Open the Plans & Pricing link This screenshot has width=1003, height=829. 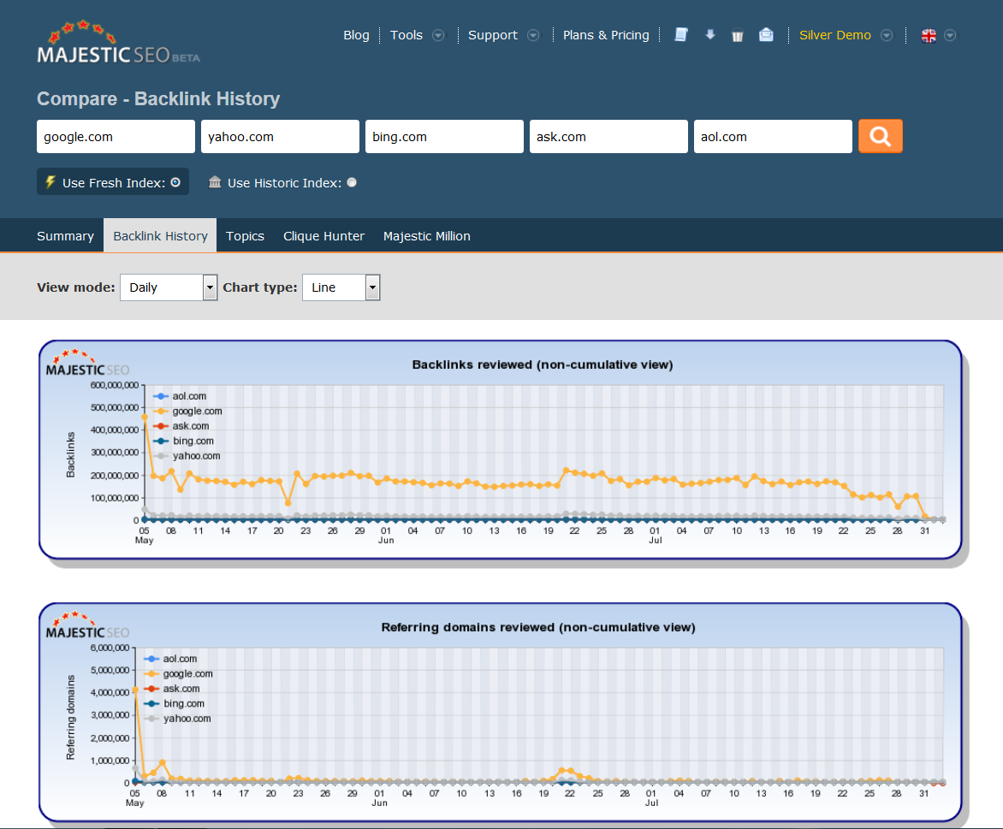tap(606, 35)
